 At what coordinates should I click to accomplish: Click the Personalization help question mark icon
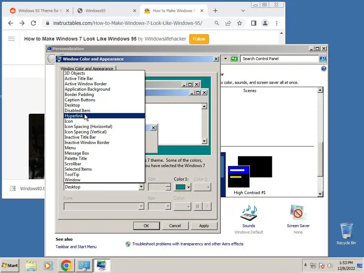coord(323,69)
